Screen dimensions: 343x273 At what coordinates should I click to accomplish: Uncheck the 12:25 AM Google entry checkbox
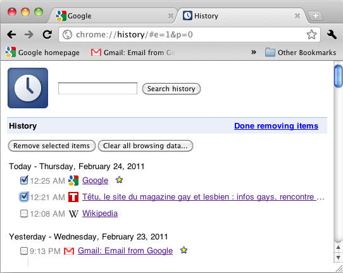[24, 181]
